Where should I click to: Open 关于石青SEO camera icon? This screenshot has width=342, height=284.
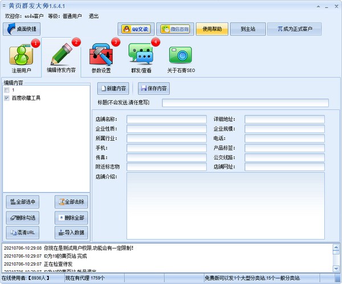(182, 58)
